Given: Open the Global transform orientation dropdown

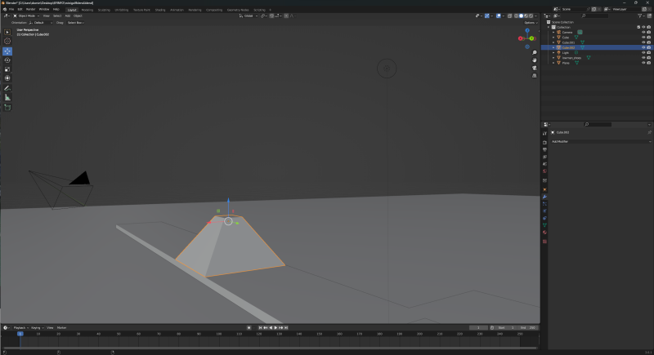Looking at the screenshot, I should 249,16.
